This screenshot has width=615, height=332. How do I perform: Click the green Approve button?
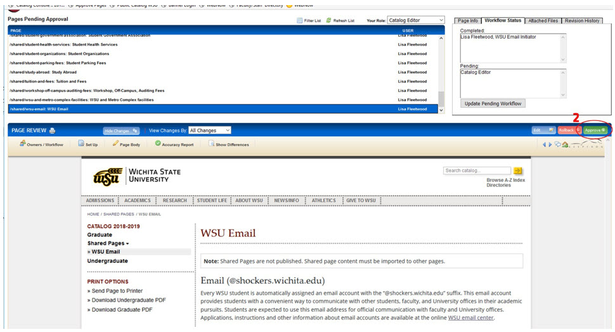595,130
